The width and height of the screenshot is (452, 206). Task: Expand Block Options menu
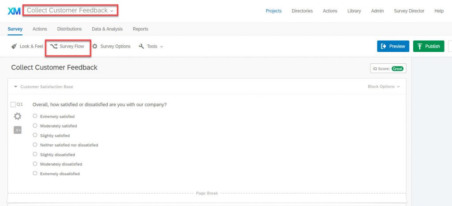[x=384, y=86]
